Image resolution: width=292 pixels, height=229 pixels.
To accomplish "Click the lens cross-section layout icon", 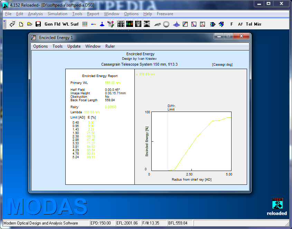I will [x=213, y=24].
